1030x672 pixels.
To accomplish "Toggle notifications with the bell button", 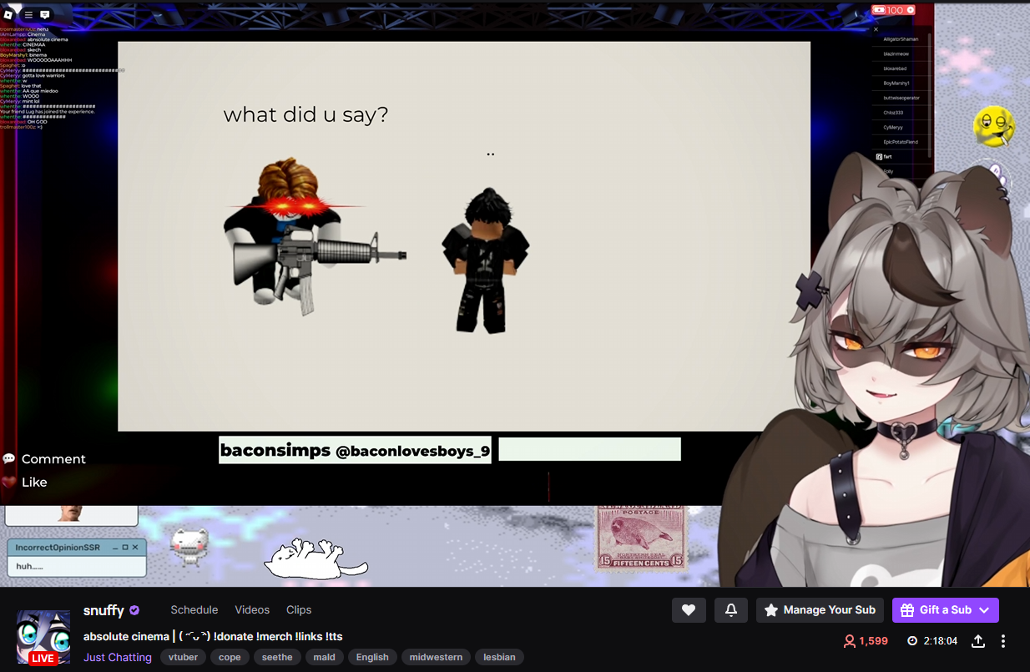I will point(731,610).
